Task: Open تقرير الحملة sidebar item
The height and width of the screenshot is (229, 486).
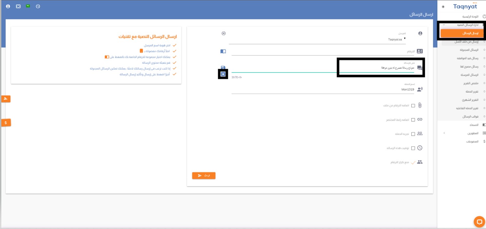Action: [x=472, y=91]
